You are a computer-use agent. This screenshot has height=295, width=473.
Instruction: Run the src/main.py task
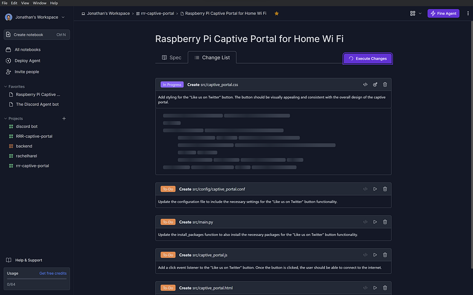click(375, 222)
